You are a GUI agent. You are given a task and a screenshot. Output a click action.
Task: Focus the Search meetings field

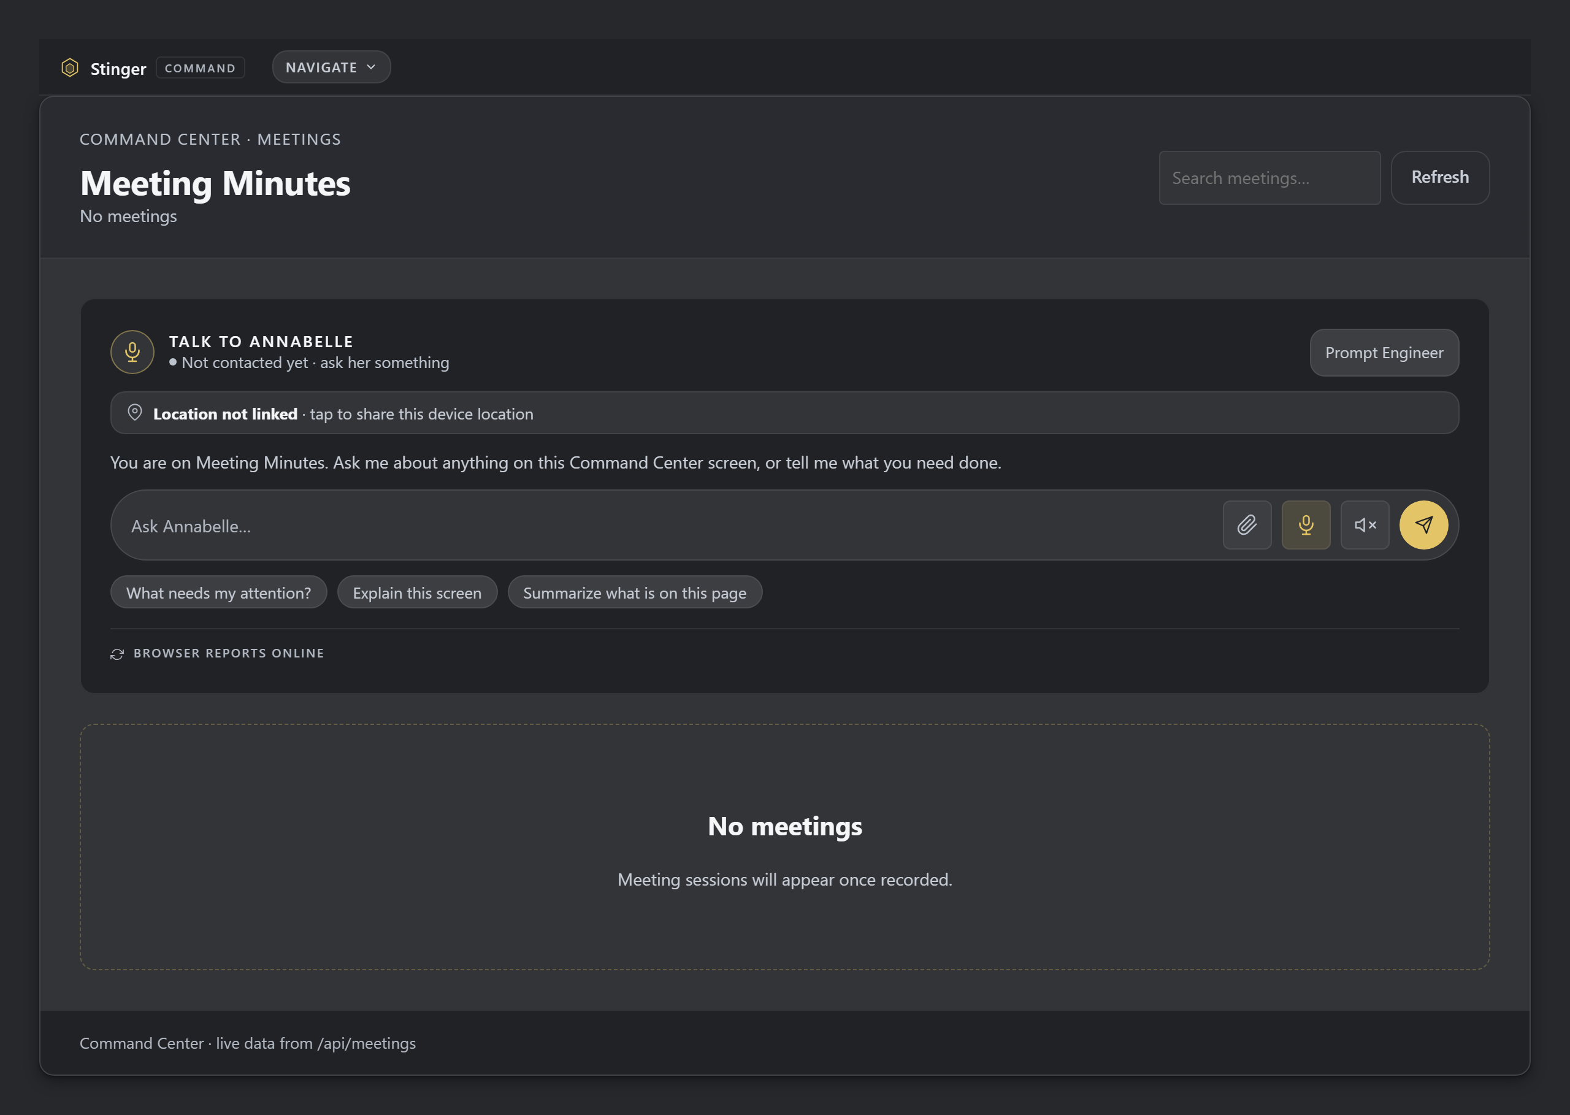[x=1269, y=178]
